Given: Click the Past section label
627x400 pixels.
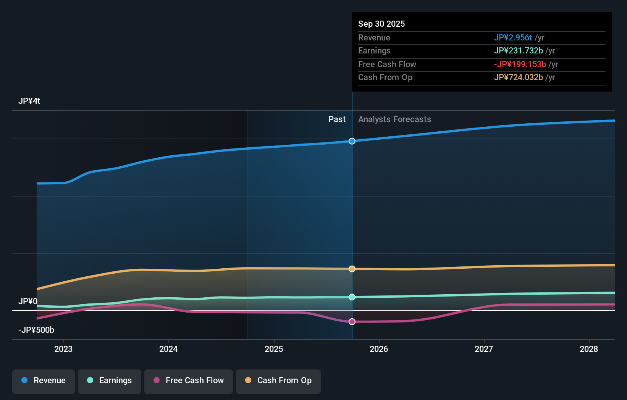Looking at the screenshot, I should coord(337,119).
